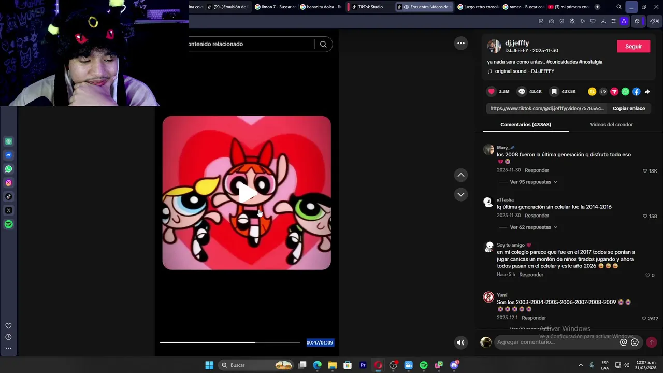Open Discord from the Windows taskbar
The image size is (663, 373).
point(454,365)
